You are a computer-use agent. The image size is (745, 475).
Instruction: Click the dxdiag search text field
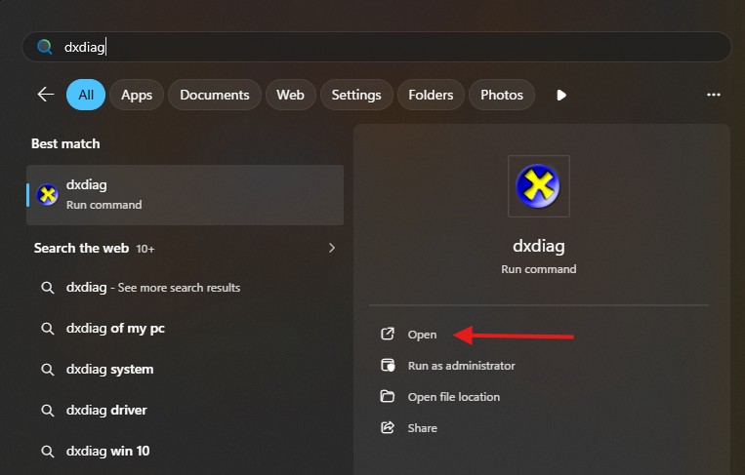click(376, 47)
